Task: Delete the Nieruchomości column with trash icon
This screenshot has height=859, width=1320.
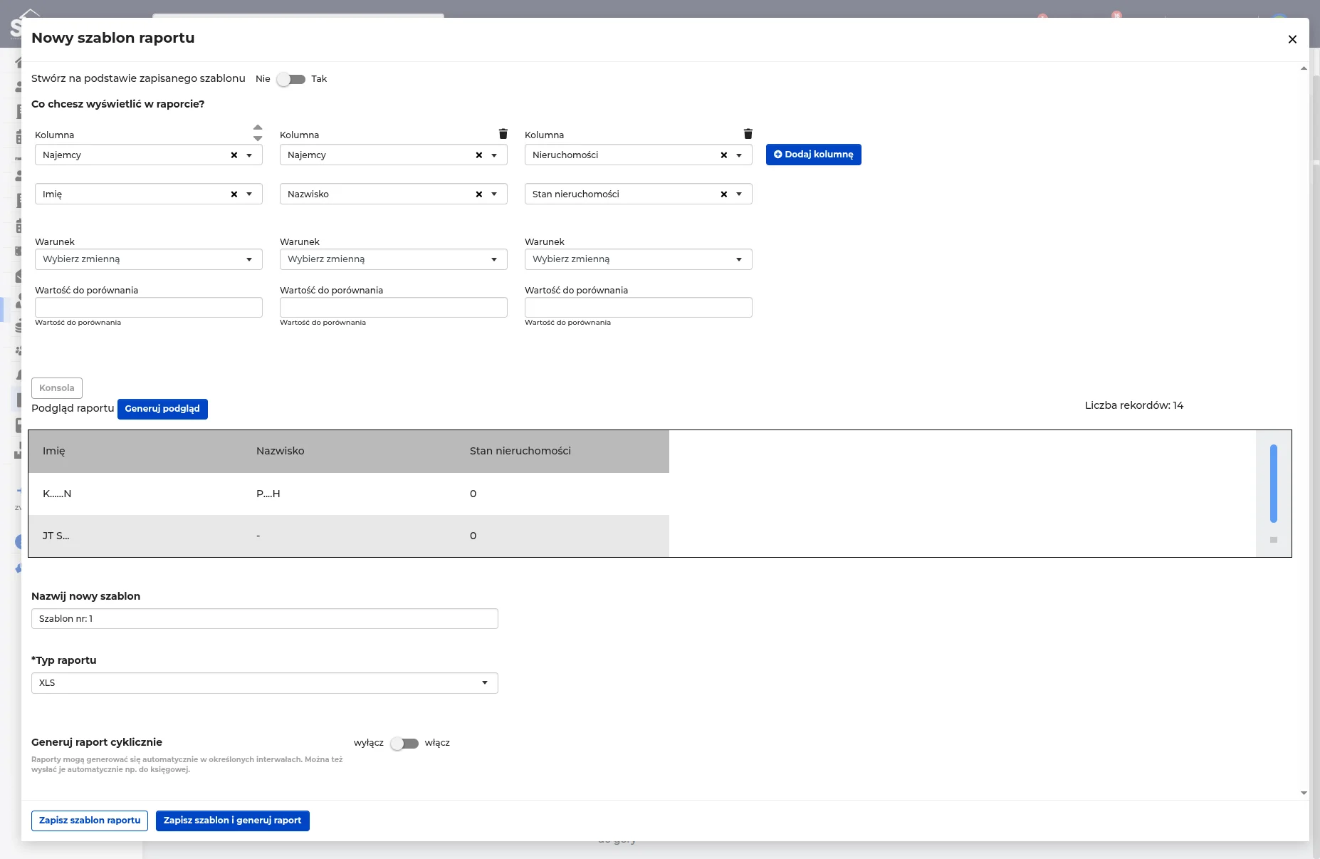Action: pos(748,134)
